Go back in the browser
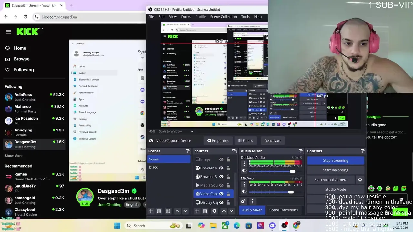413x232 pixels. pos(6,17)
